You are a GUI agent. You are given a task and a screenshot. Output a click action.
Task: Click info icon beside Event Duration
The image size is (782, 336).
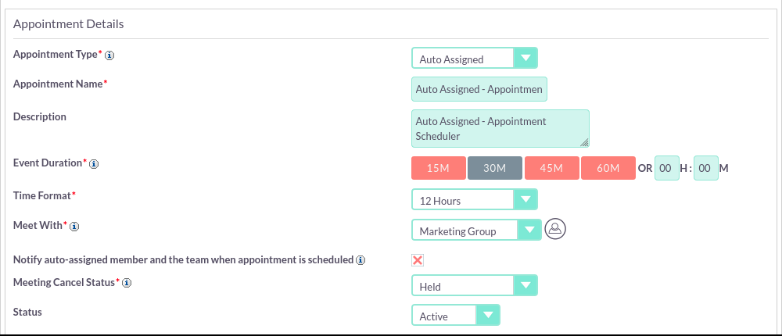pyautogui.click(x=94, y=163)
